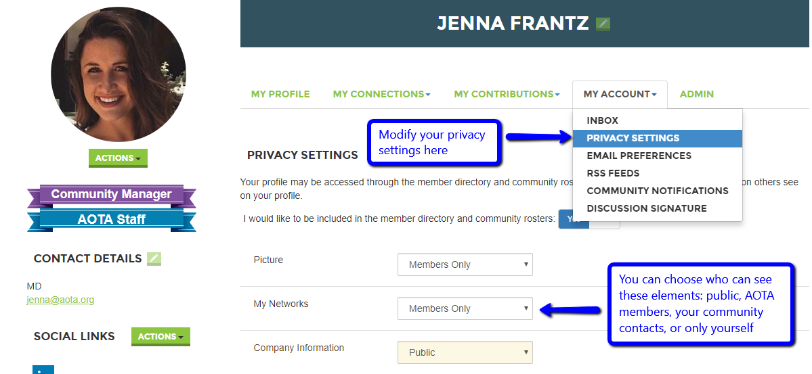Edit contact details with the pencil icon

pyautogui.click(x=154, y=258)
